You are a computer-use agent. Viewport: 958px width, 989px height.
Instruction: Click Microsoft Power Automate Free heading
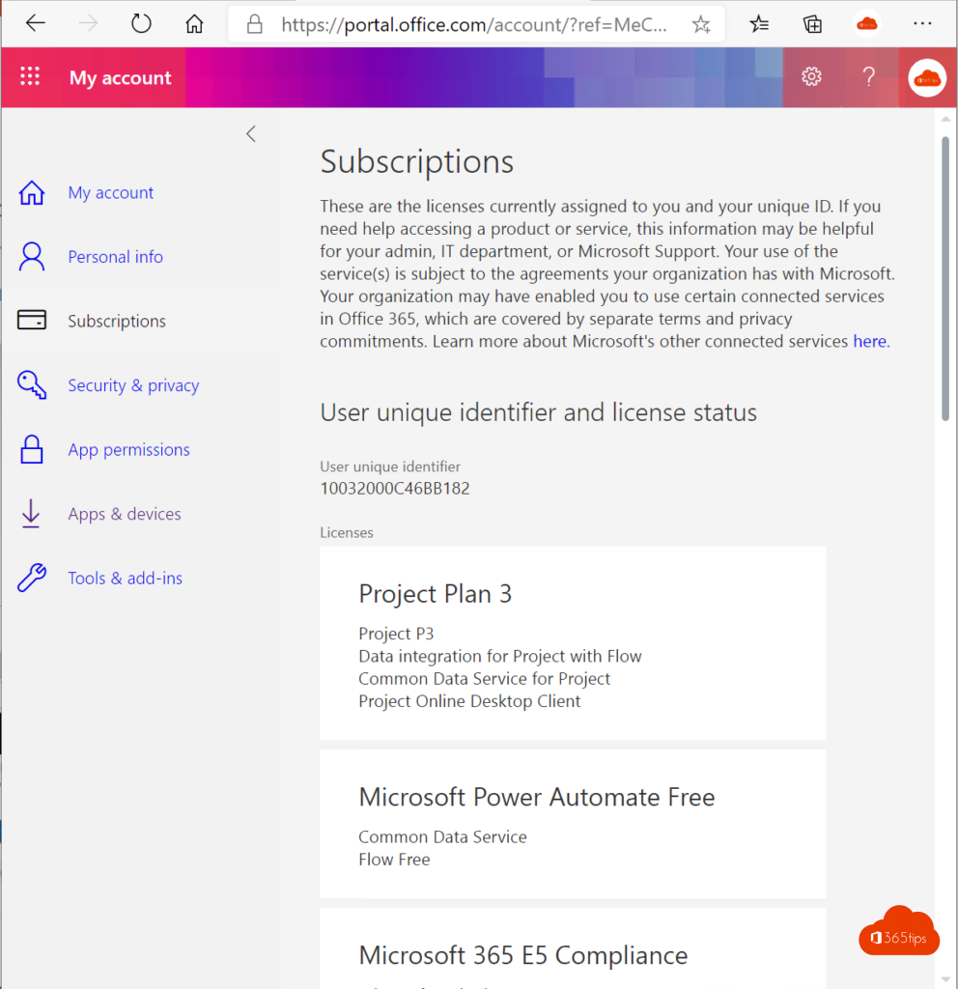pyautogui.click(x=537, y=797)
